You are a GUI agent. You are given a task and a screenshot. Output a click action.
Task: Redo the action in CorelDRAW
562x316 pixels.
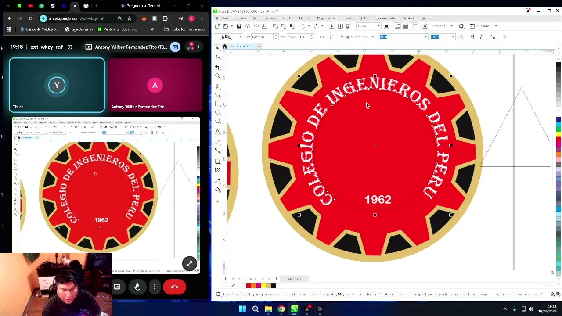[315, 26]
